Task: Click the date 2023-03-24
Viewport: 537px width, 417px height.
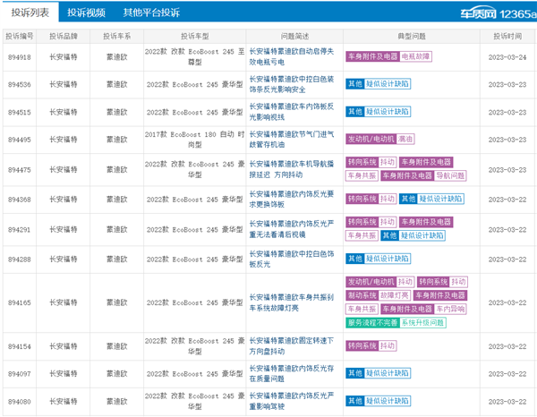Action: click(x=507, y=57)
